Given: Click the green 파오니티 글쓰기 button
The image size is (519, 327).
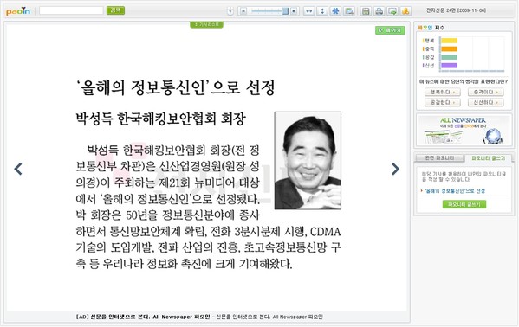Looking at the screenshot, I should point(464,204).
